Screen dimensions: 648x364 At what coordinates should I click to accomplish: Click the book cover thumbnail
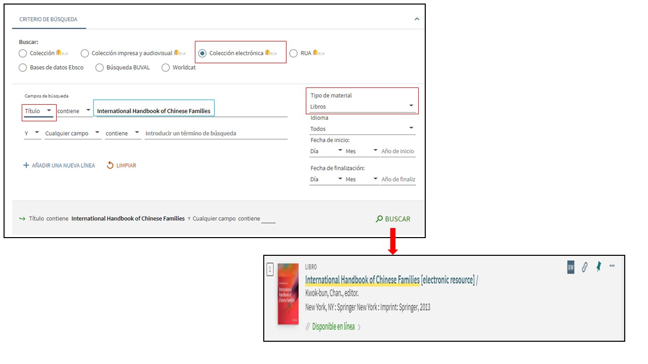[x=288, y=294]
